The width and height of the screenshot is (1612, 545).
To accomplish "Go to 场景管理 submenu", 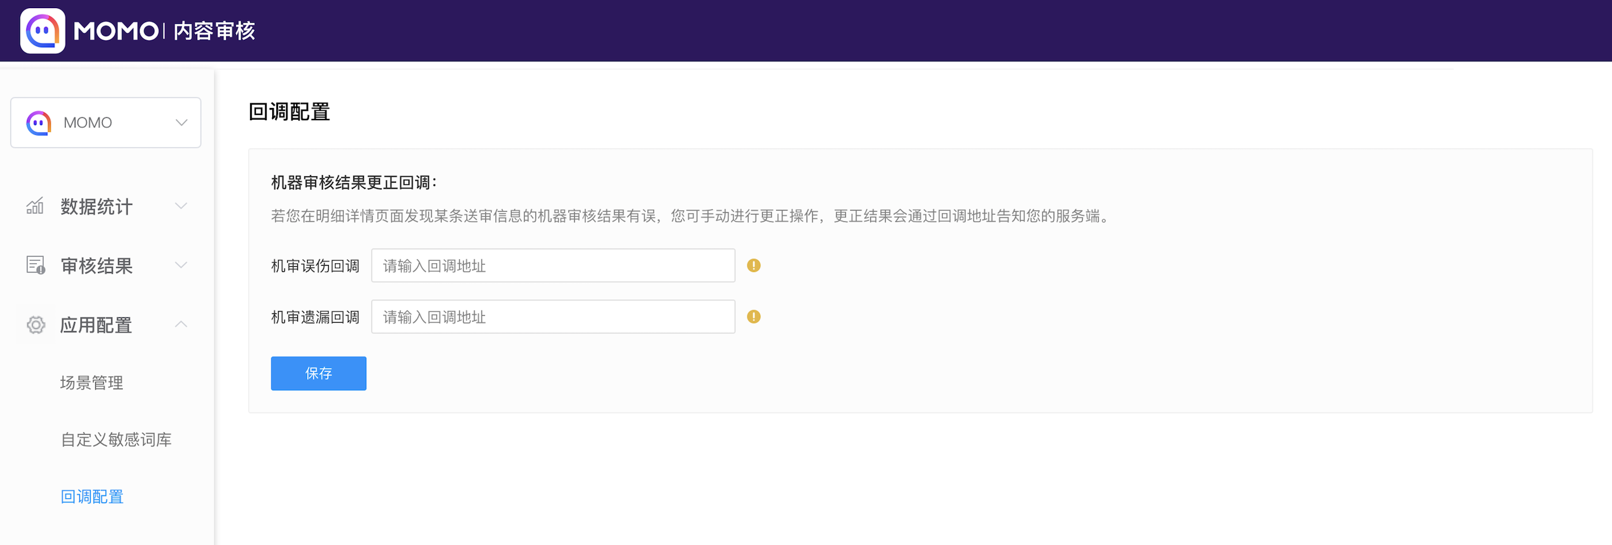I will (x=91, y=383).
